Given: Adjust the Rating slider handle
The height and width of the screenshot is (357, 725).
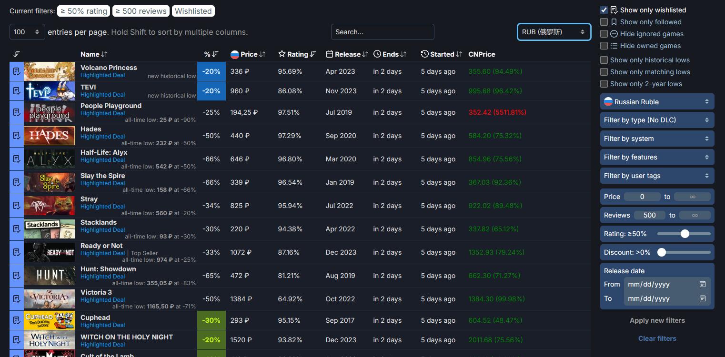Looking at the screenshot, I should coord(685,234).
